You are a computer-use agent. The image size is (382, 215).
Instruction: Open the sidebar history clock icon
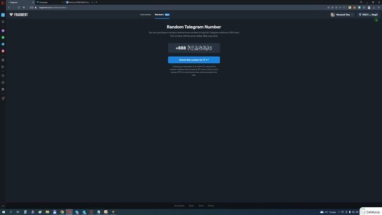3,82
